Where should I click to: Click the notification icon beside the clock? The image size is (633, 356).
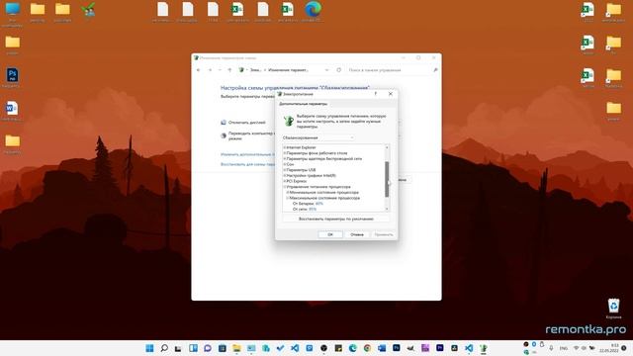(624, 348)
